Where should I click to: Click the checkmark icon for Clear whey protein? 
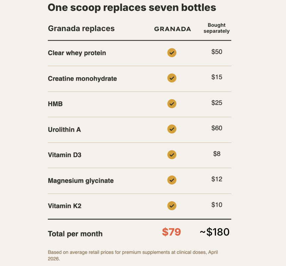pos(172,53)
